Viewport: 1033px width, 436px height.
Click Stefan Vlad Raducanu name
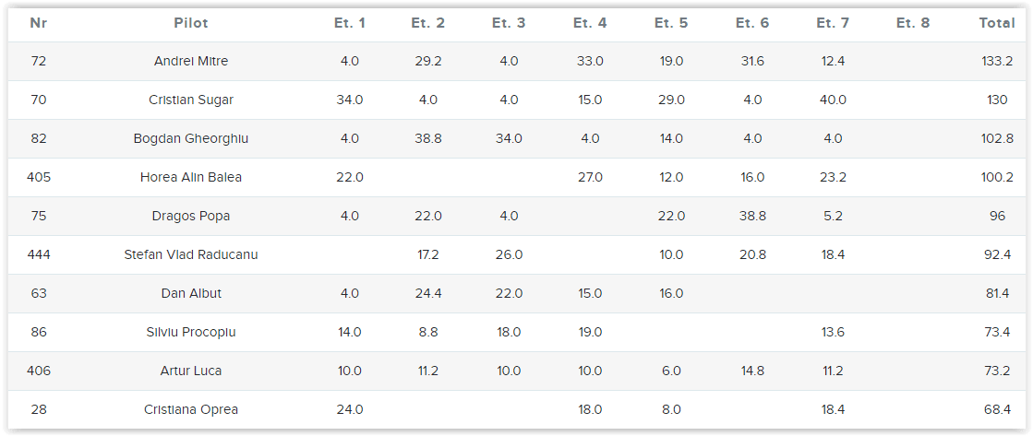tap(191, 254)
